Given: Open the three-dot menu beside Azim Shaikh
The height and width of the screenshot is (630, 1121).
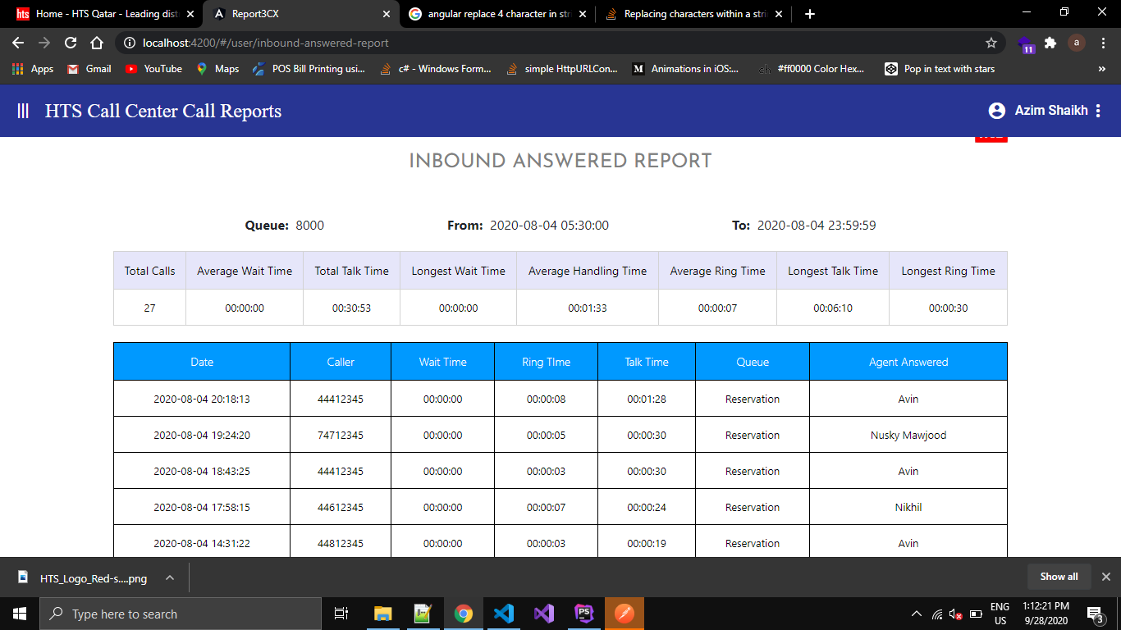Looking at the screenshot, I should 1098,111.
